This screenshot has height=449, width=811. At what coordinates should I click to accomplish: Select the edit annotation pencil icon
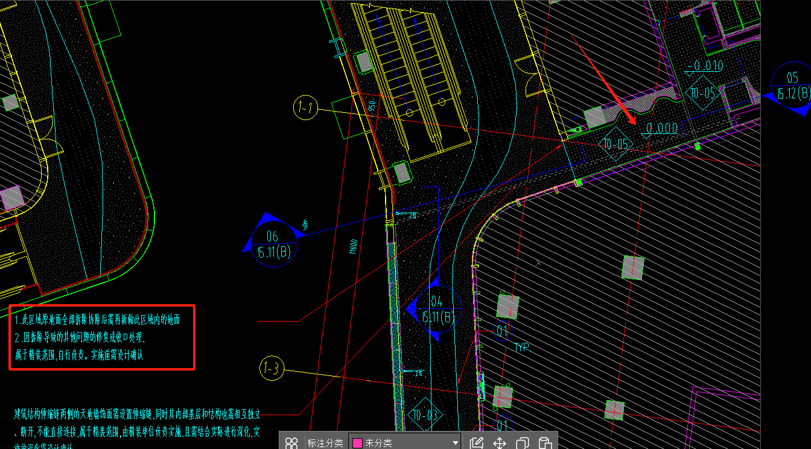coord(477,443)
